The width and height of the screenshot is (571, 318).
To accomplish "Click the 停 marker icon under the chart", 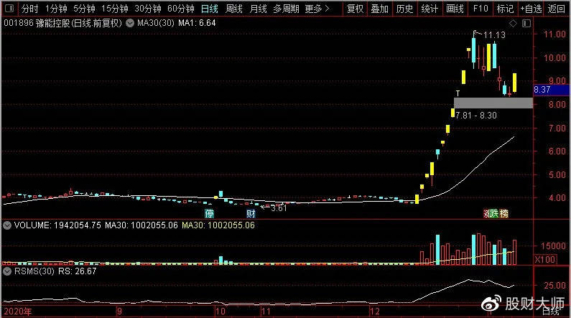I will pos(209,214).
